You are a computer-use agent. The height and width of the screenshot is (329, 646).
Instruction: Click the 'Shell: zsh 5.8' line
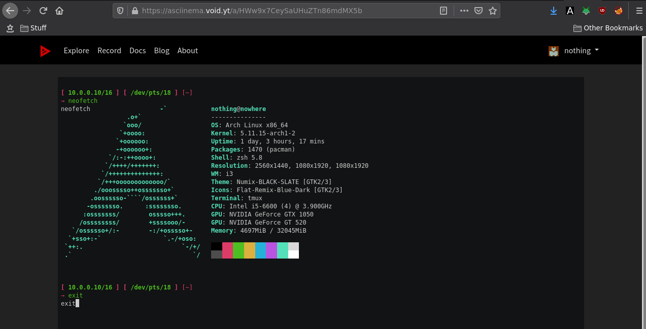pos(237,158)
